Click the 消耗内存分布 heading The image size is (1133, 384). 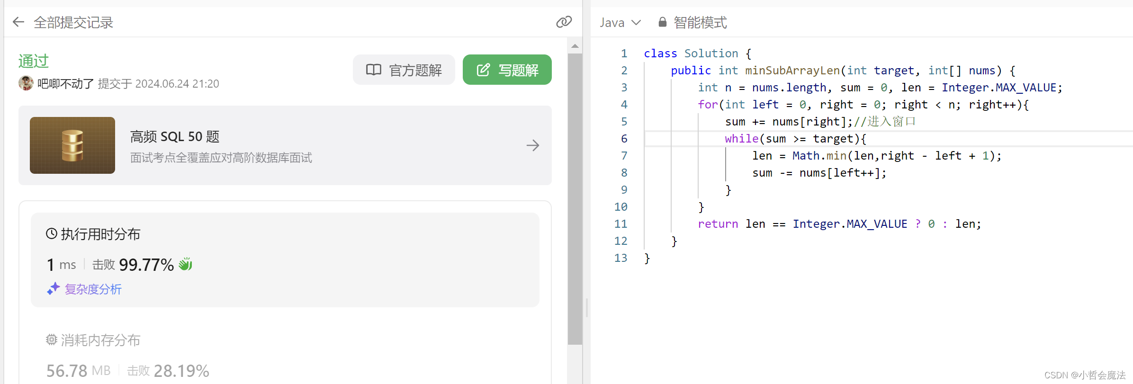pos(100,340)
